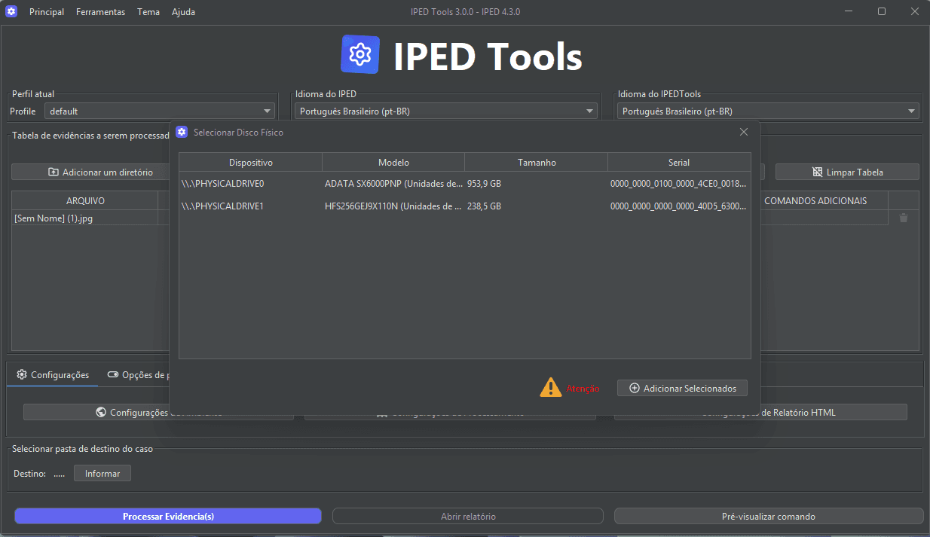Click the grid icon on Limpar Tabela
Viewport: 930px width, 537px height.
tap(818, 172)
